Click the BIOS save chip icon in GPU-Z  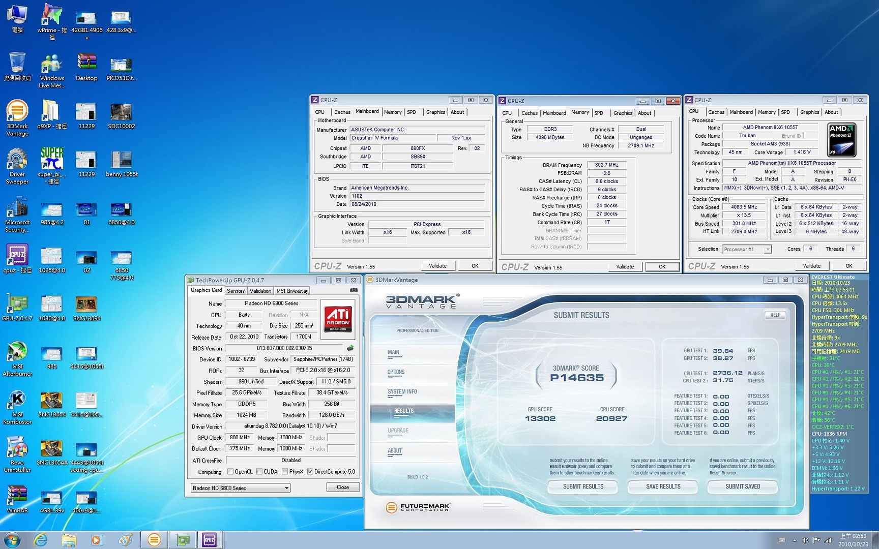(350, 348)
